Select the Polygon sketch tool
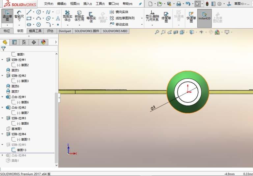Viewport: 253px width, 176px height. (39, 24)
